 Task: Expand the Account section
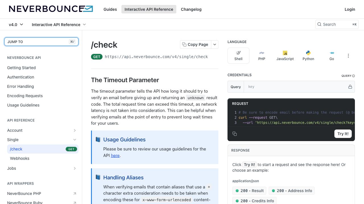(75, 130)
